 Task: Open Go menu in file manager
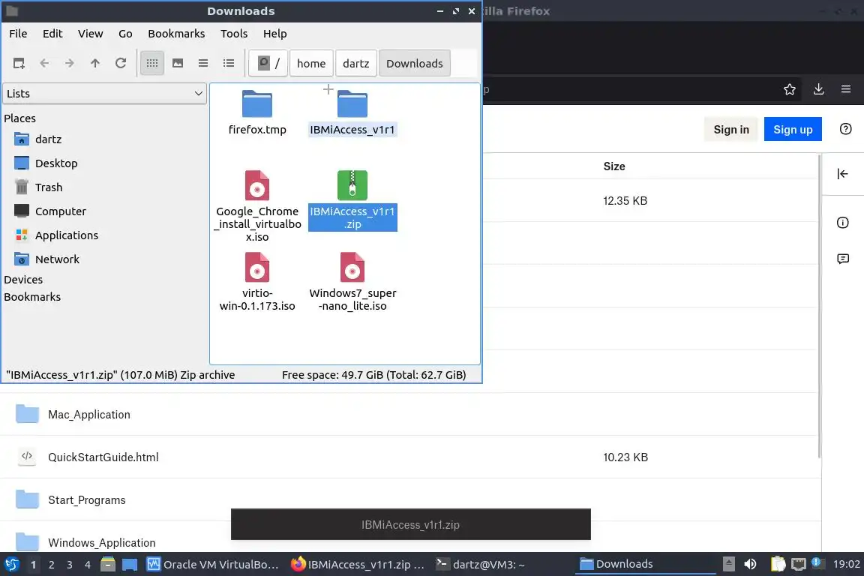[125, 34]
